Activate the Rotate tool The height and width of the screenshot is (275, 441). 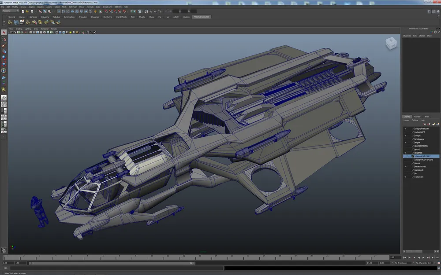click(x=4, y=57)
